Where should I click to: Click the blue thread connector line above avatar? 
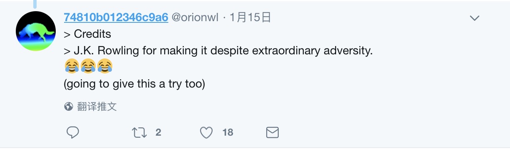coord(36,4)
